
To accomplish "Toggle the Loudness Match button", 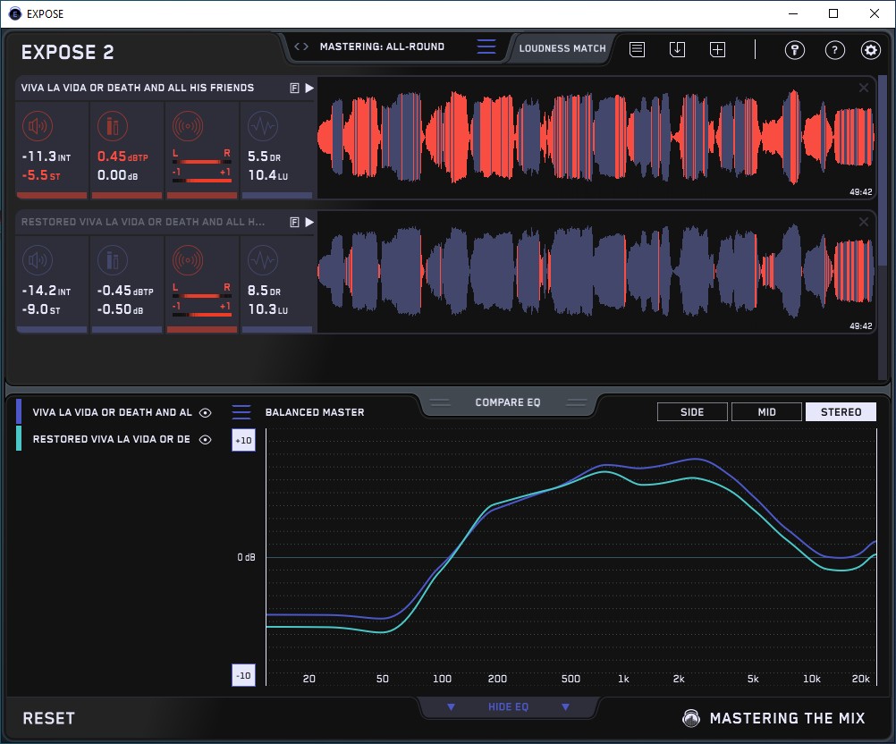I will (x=562, y=48).
